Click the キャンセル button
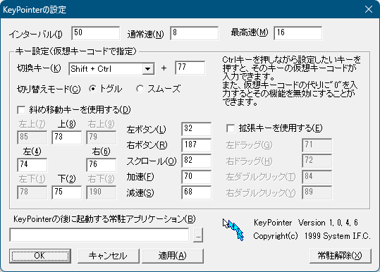Image resolution: width=380 pixels, height=272 pixels. [x=109, y=256]
